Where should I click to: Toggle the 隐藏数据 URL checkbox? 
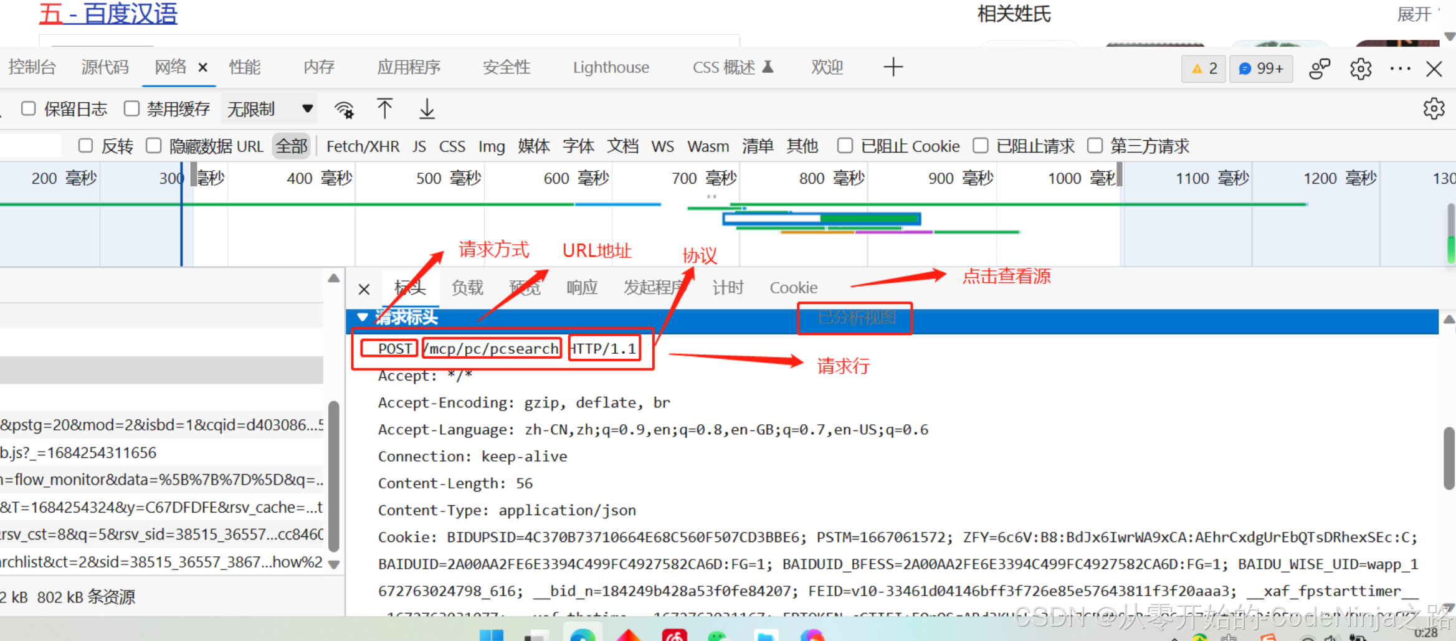pos(154,146)
